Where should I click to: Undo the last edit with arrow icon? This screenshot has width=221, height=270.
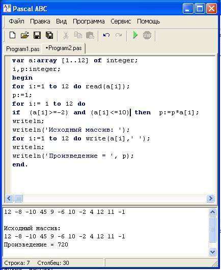pos(106,35)
